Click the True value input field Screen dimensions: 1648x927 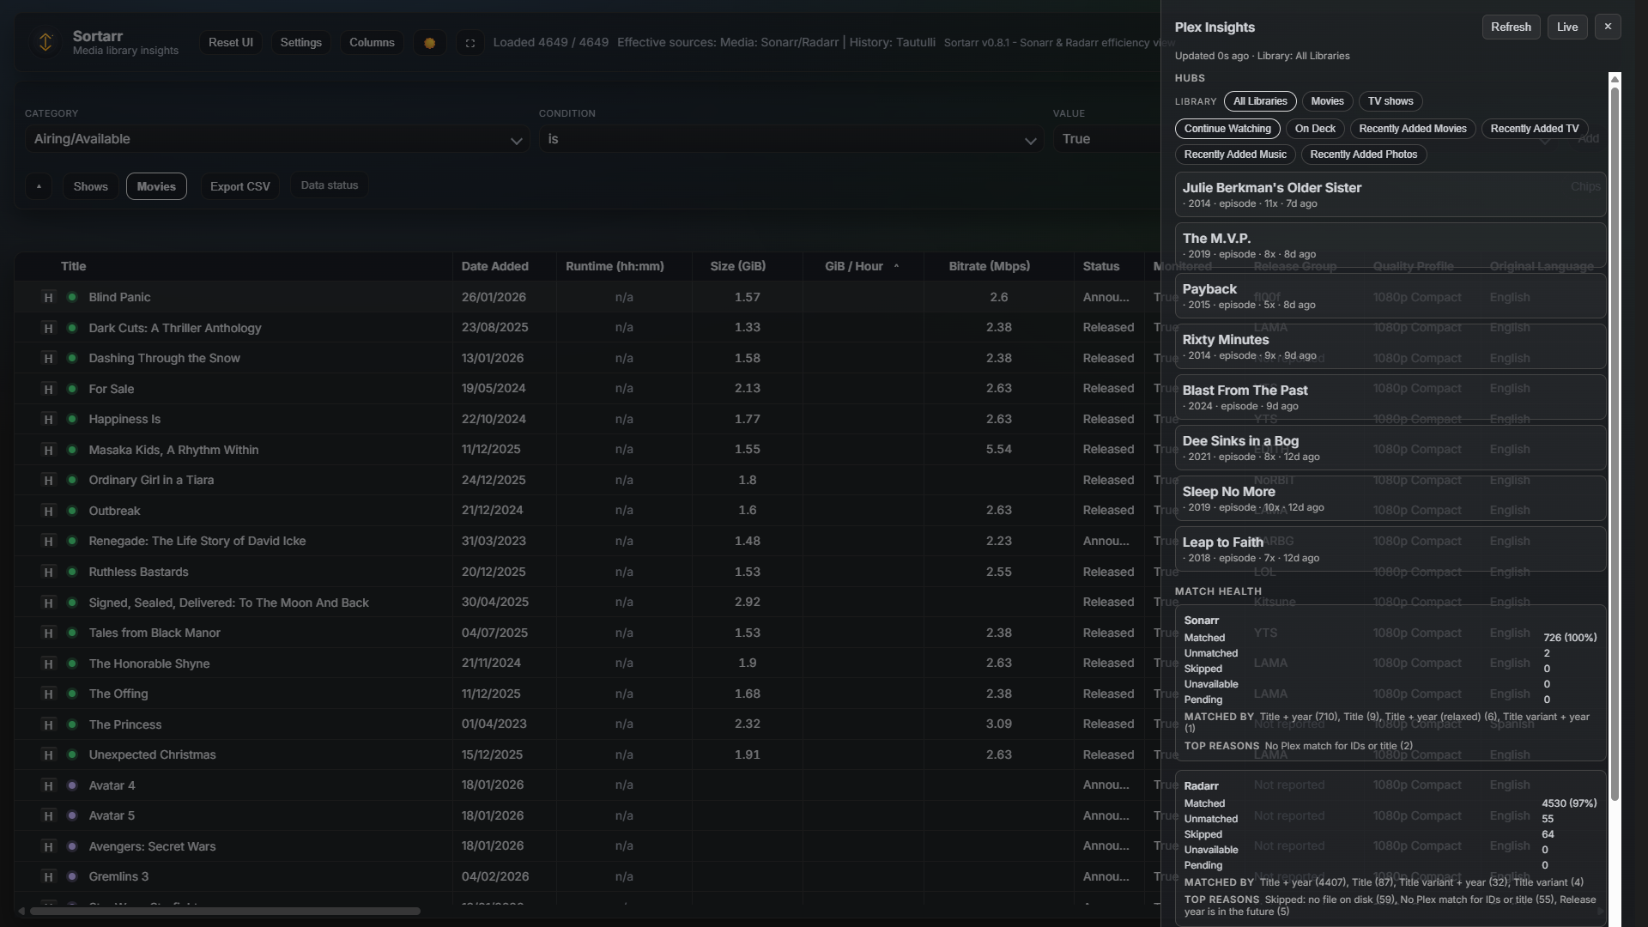pos(1107,139)
